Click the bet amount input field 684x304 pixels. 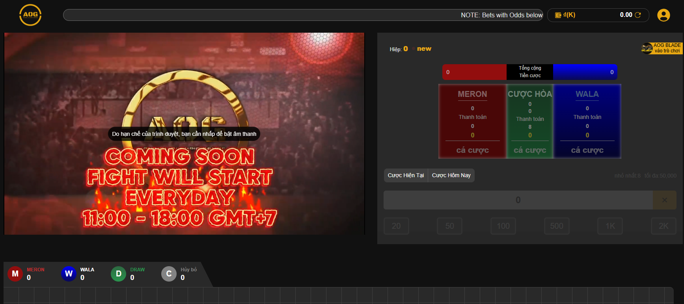tap(518, 200)
